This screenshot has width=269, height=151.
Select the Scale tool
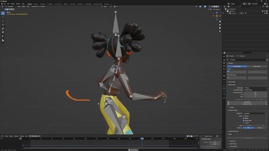coord(3,29)
